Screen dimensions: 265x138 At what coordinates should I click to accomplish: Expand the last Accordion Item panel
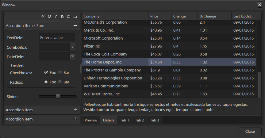point(75,119)
